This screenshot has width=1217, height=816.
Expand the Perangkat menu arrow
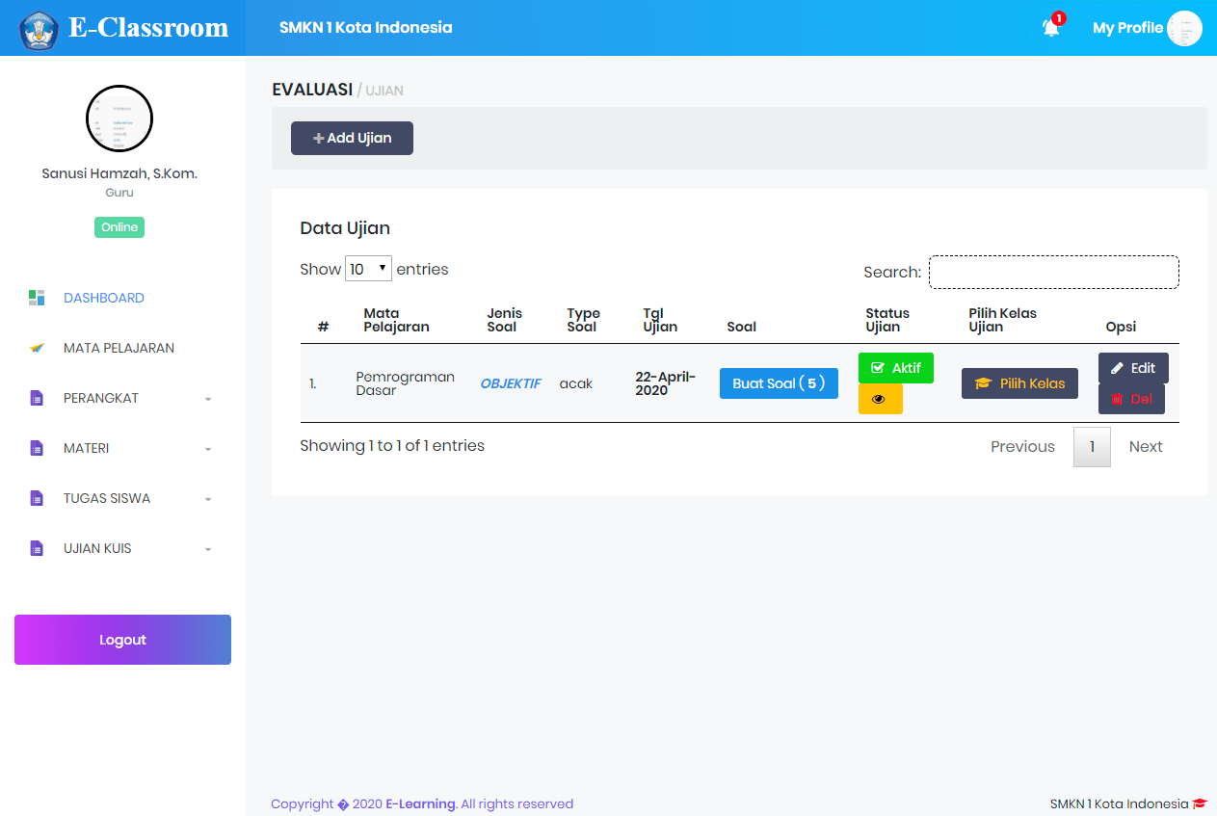208,399
